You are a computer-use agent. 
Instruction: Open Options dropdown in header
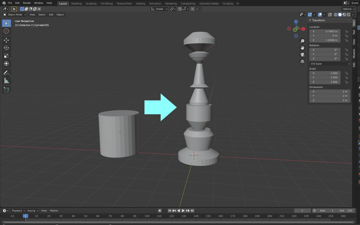[348, 9]
